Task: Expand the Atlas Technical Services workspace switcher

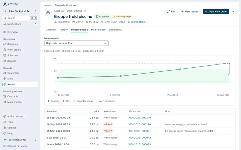Action: [x=20, y=11]
